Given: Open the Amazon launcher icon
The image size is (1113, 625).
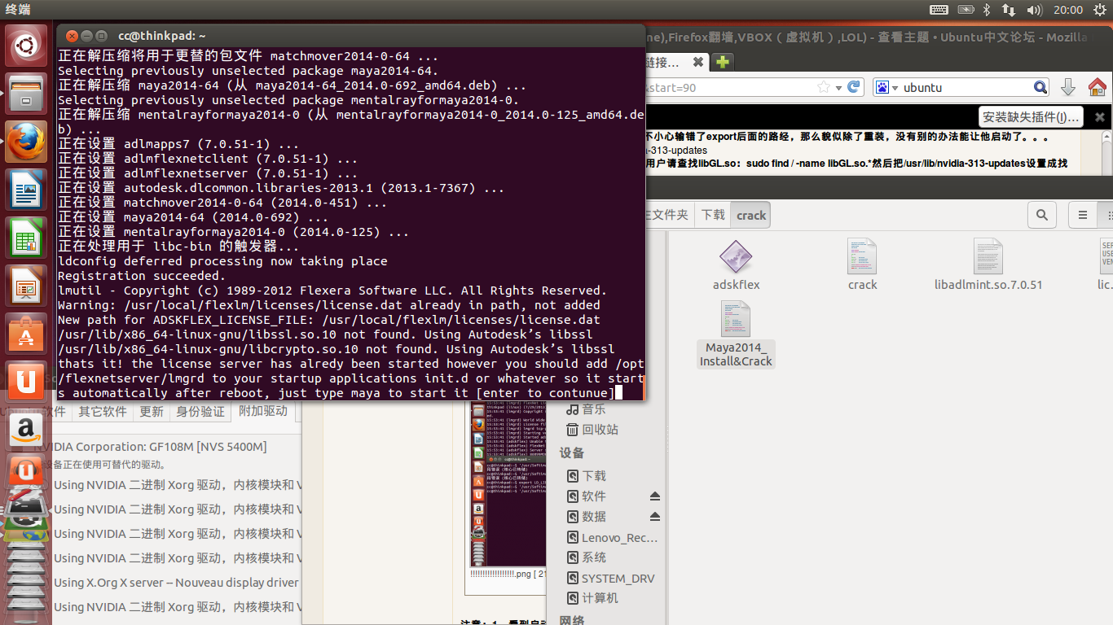Looking at the screenshot, I should [26, 428].
